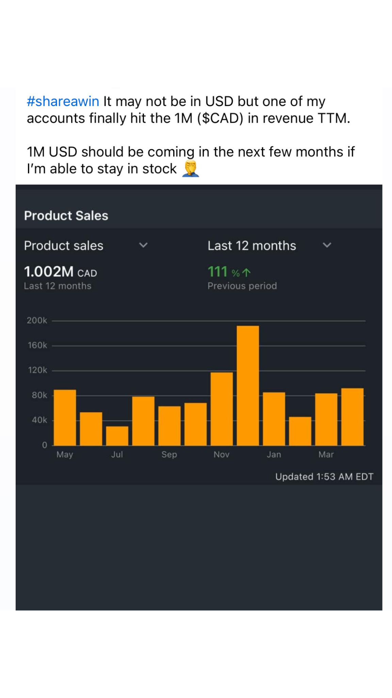The height and width of the screenshot is (698, 392).
Task: Tap the tallest December sales bar
Action: [x=248, y=385]
